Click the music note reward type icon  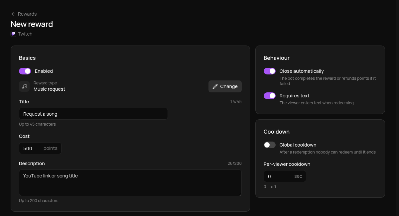(x=24, y=86)
